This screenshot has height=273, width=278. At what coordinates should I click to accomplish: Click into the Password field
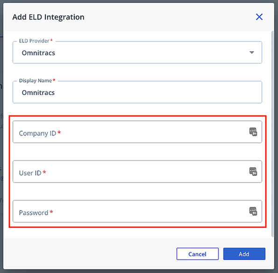point(137,211)
